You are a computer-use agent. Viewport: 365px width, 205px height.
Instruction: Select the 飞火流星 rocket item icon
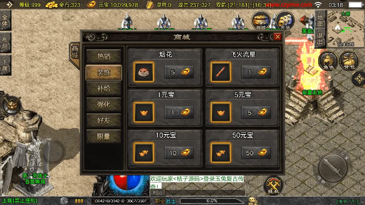coord(221,72)
